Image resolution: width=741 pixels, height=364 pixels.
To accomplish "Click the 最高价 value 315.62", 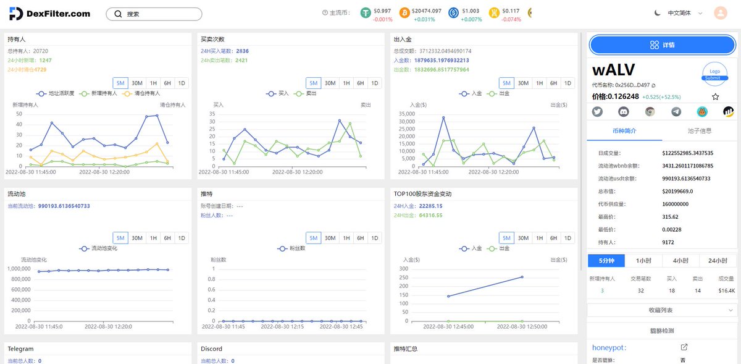I will (670, 217).
